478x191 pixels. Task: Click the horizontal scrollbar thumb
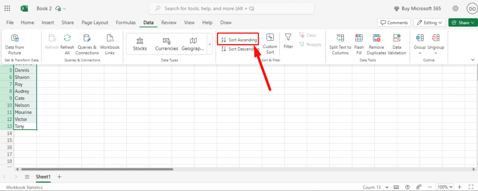[97, 169]
